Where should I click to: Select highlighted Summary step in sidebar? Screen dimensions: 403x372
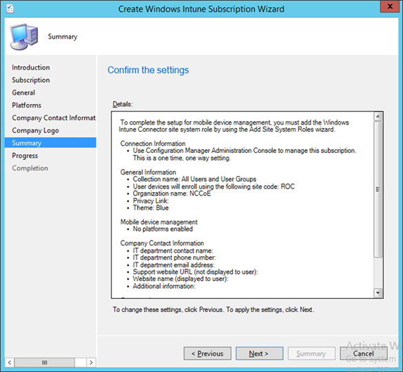click(x=50, y=143)
